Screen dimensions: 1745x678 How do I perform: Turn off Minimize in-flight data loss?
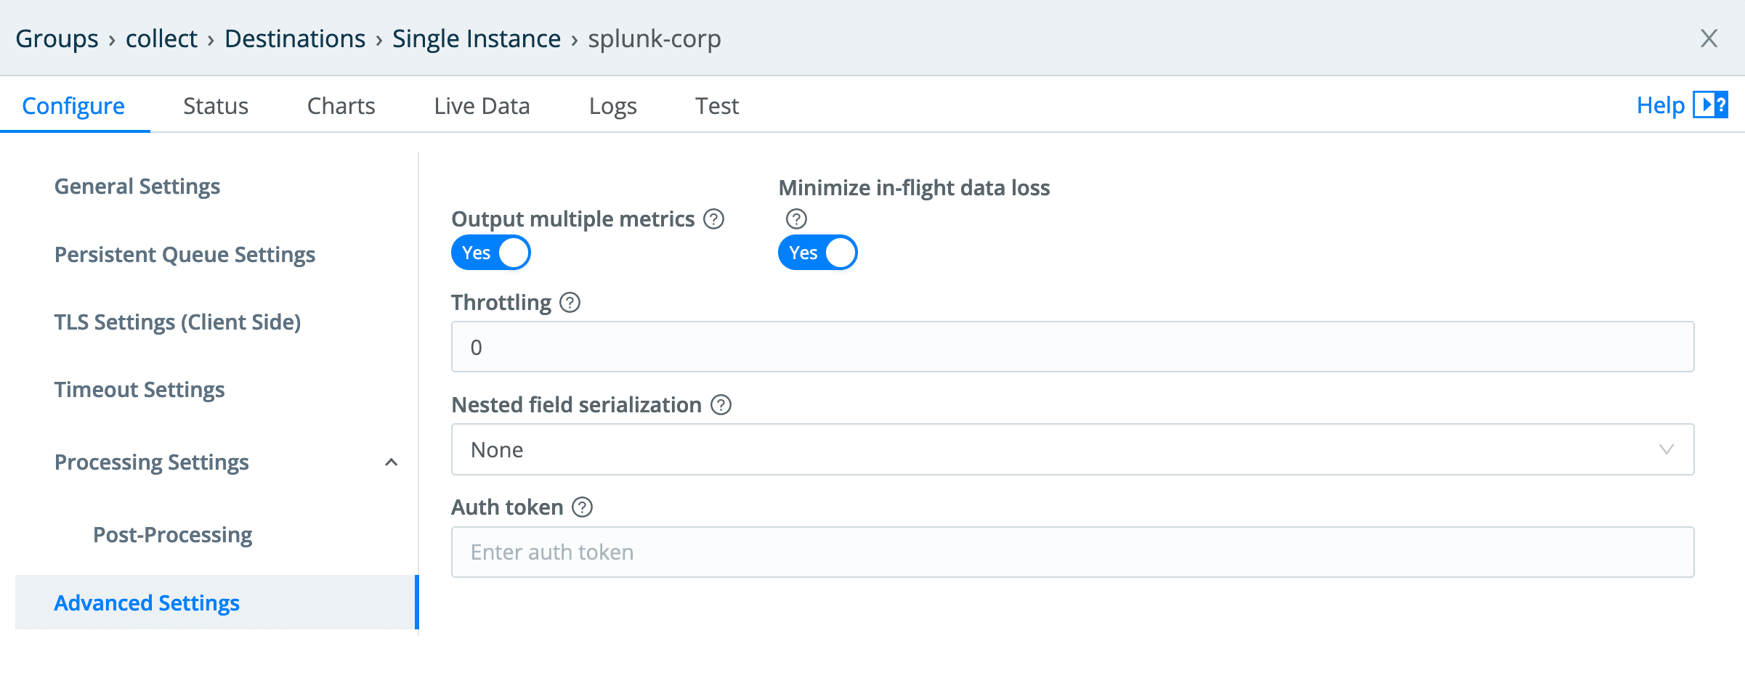[x=817, y=252]
